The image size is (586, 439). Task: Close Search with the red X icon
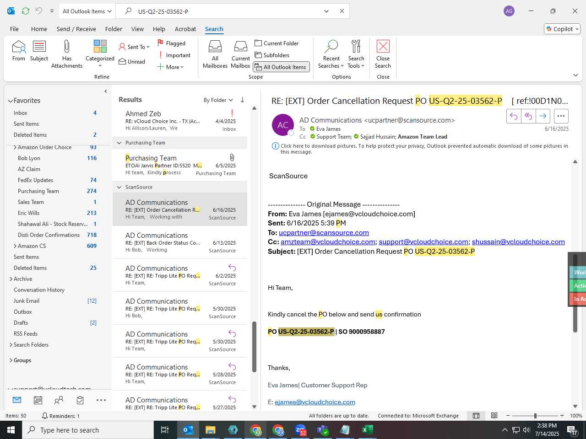pyautogui.click(x=383, y=54)
